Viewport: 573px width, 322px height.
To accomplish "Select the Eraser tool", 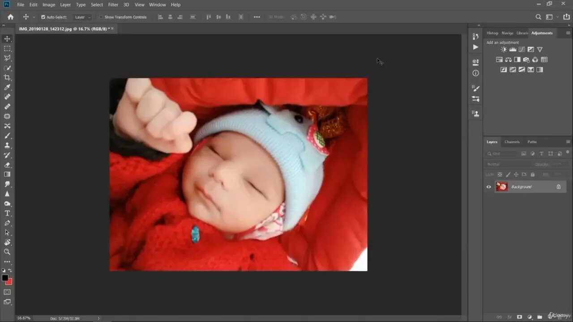I will (7, 165).
